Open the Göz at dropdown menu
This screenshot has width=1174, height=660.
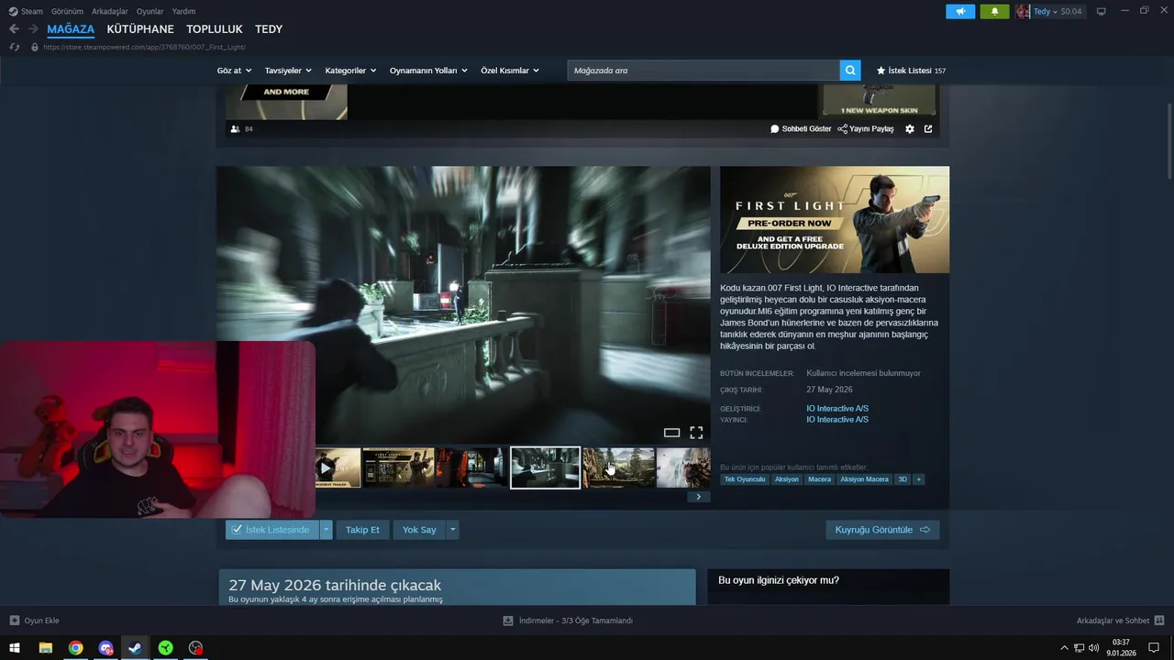(x=234, y=71)
